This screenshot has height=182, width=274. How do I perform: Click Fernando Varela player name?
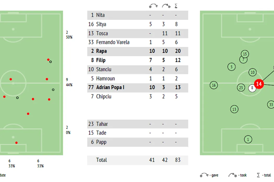(113, 42)
